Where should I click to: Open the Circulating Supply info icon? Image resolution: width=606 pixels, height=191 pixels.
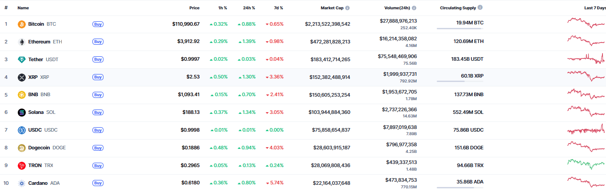[x=480, y=8]
